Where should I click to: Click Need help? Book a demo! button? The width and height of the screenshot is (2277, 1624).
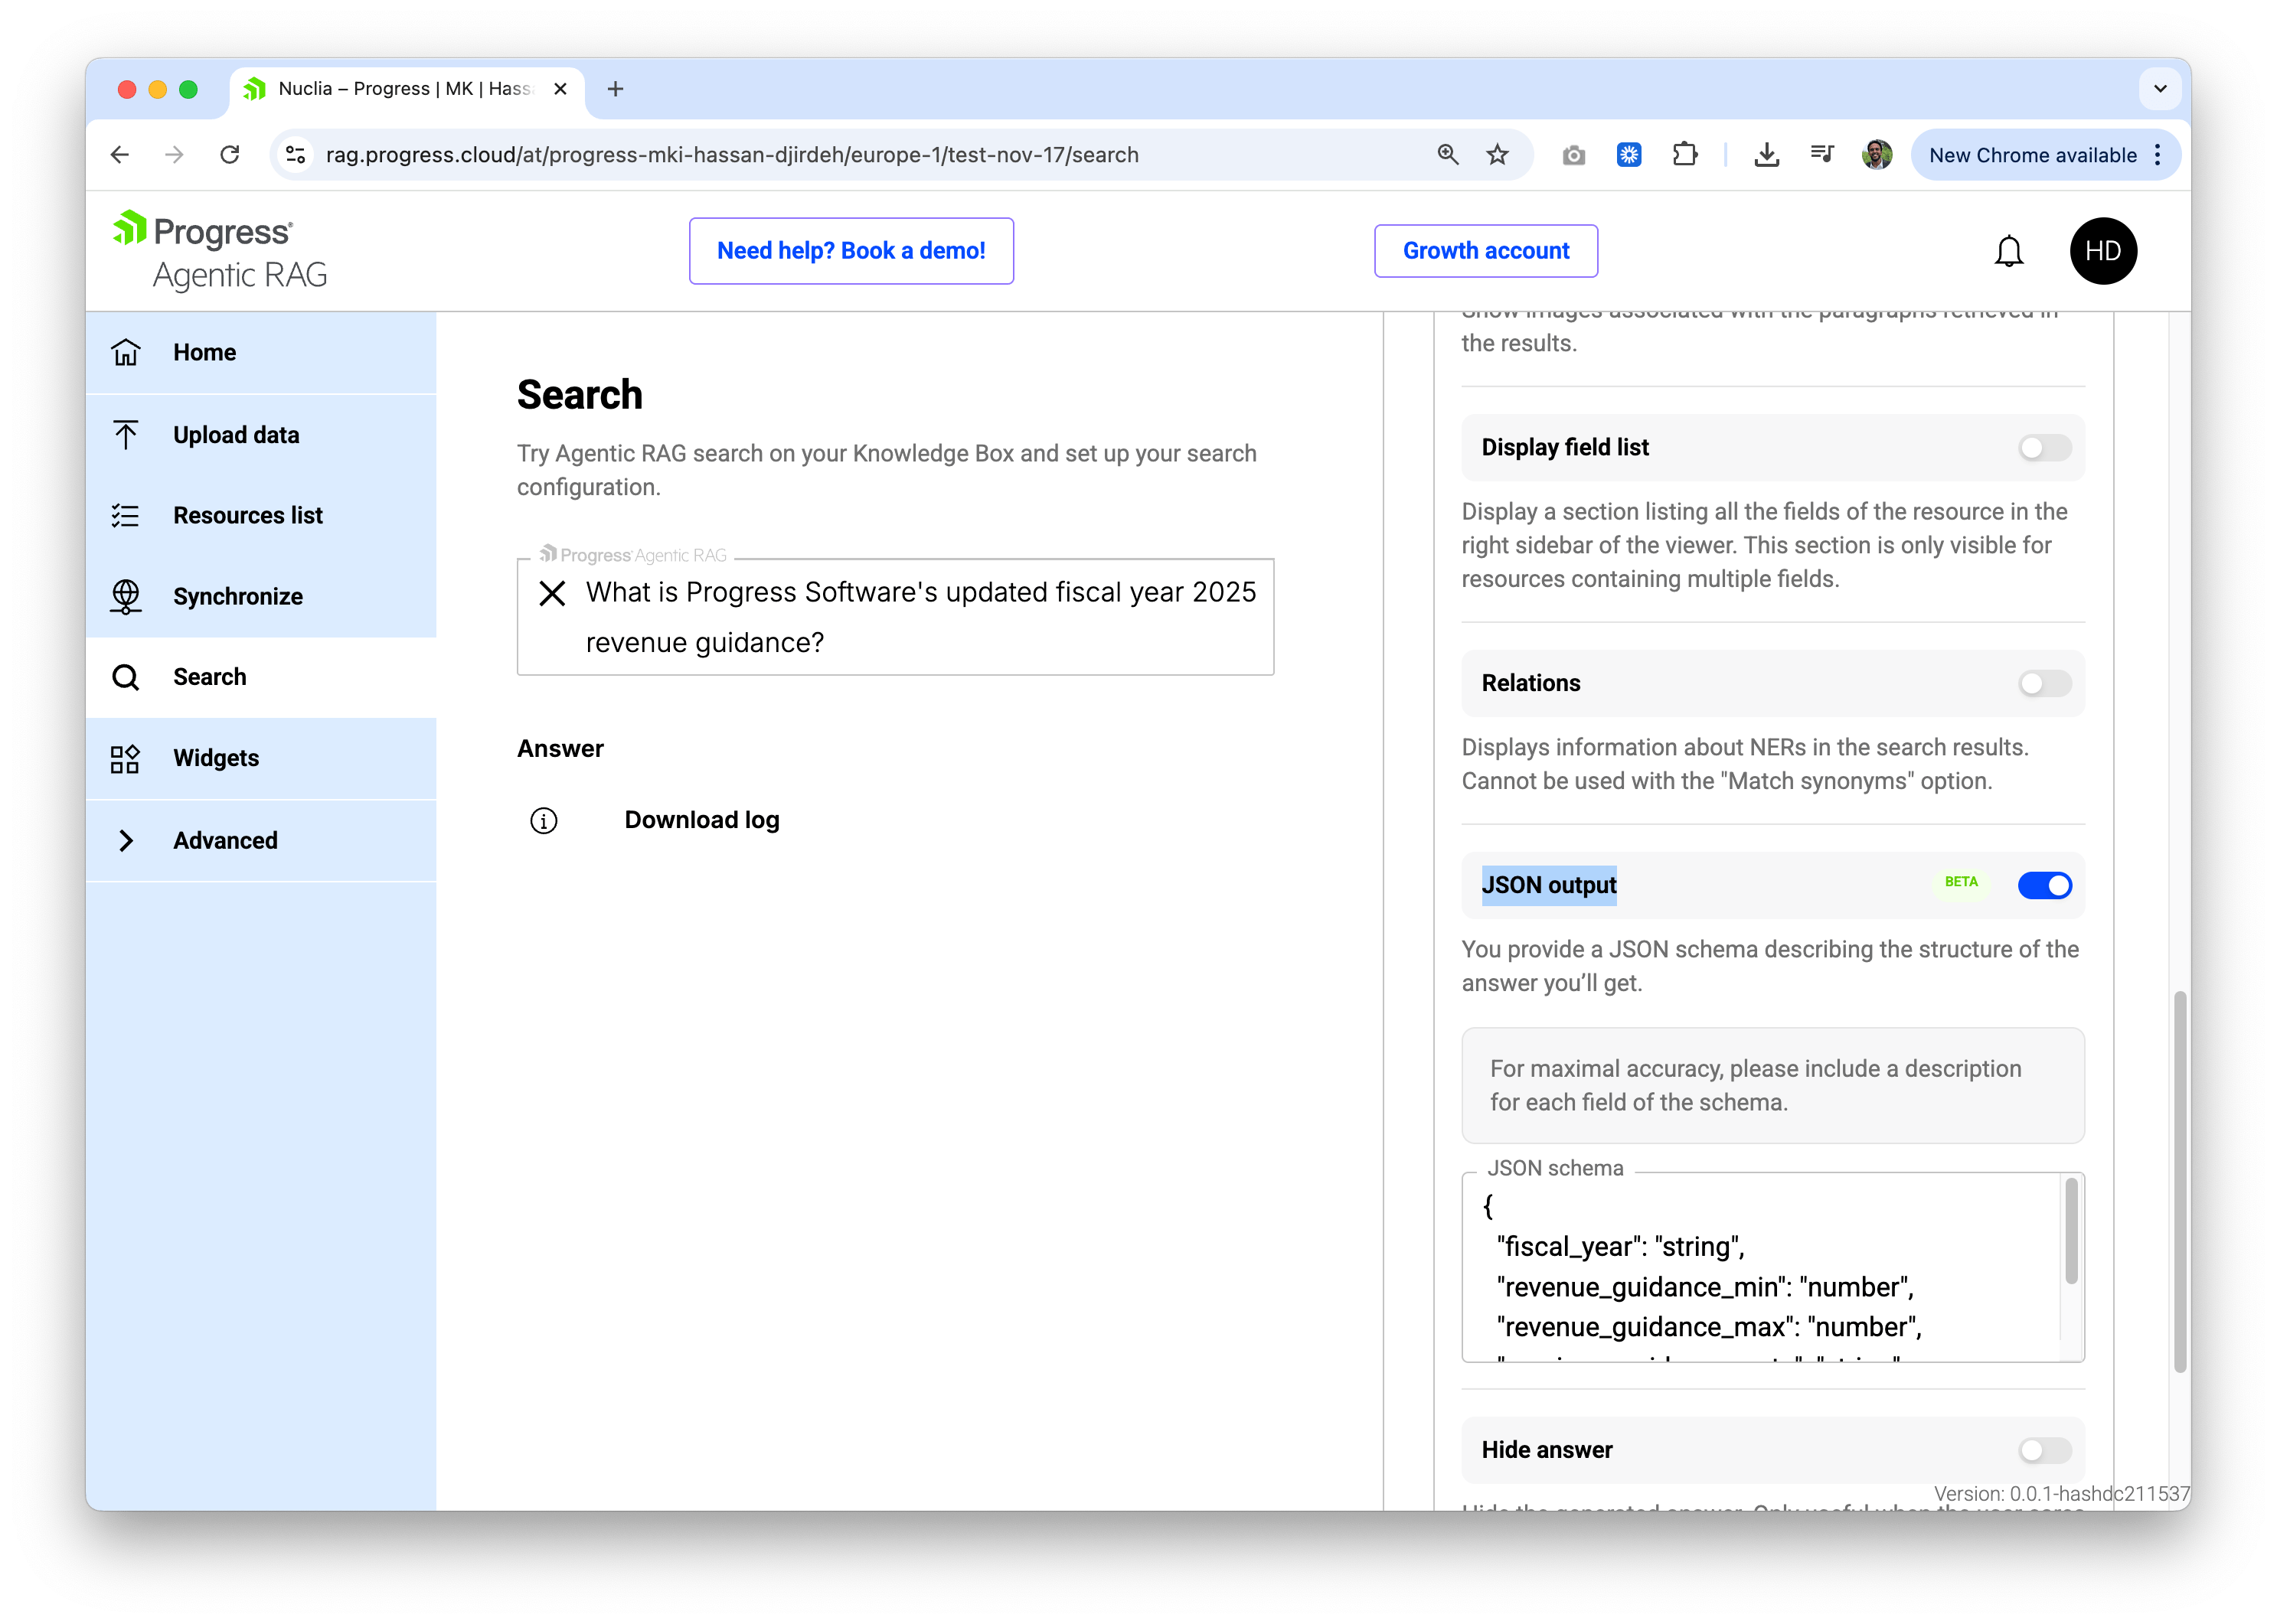tap(851, 251)
